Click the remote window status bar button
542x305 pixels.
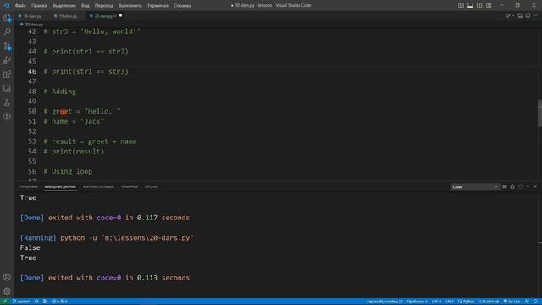[5, 302]
